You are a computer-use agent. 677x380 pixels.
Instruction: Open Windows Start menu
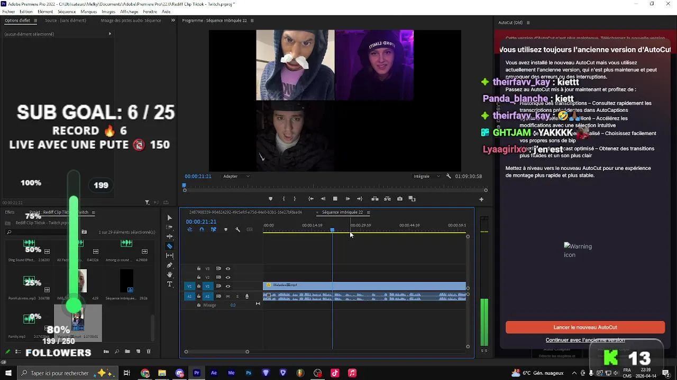pyautogui.click(x=8, y=373)
